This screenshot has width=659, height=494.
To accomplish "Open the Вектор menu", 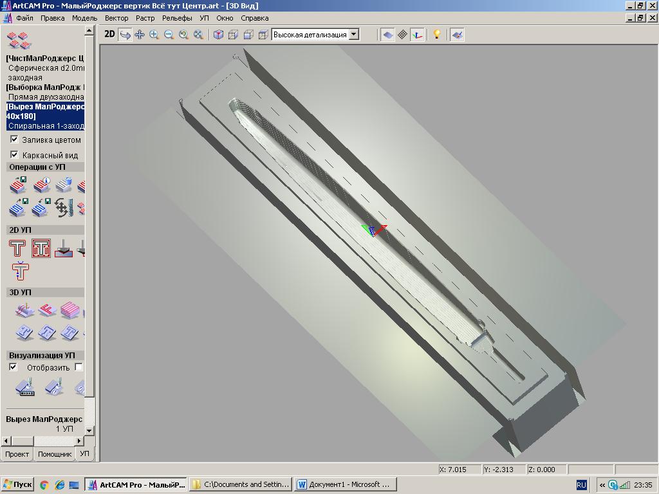I will pos(116,18).
